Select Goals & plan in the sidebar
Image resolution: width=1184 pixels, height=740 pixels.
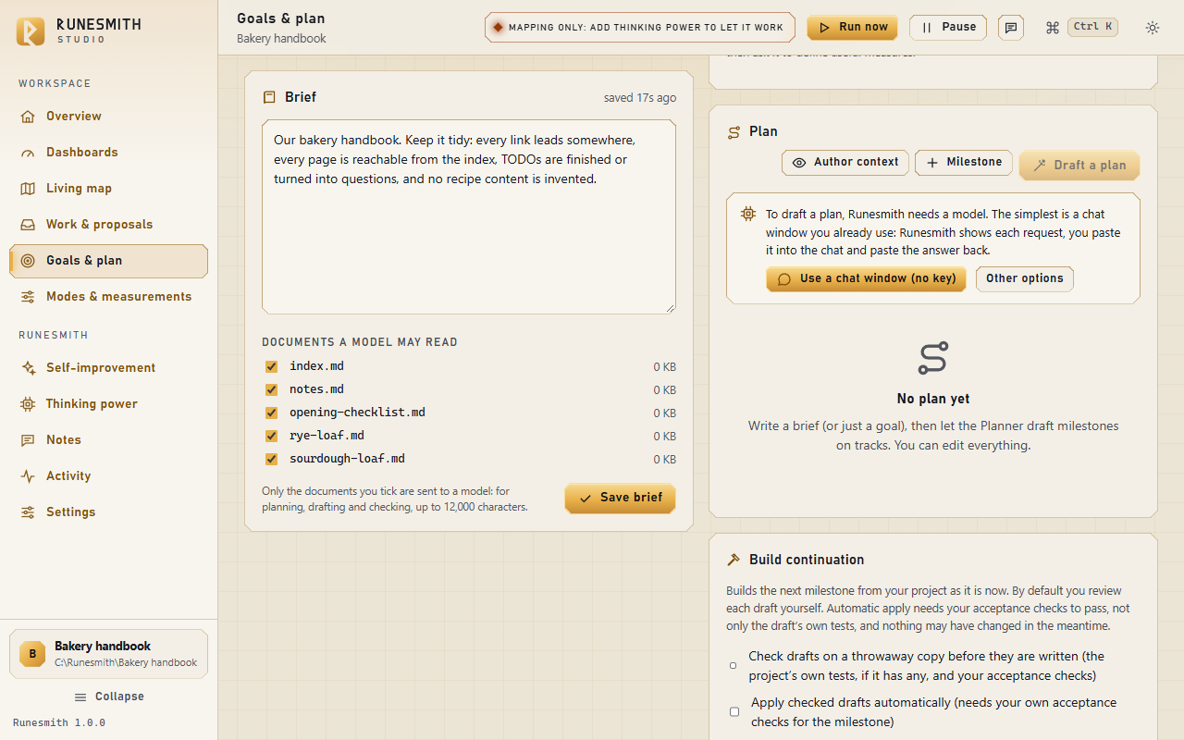[x=108, y=261]
